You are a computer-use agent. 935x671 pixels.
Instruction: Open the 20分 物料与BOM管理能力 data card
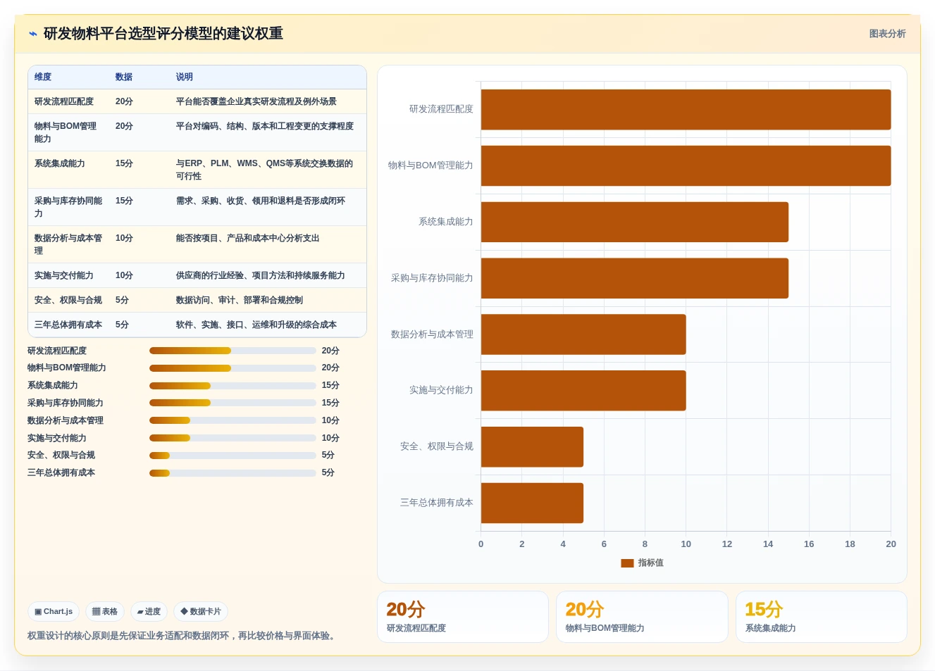point(642,617)
